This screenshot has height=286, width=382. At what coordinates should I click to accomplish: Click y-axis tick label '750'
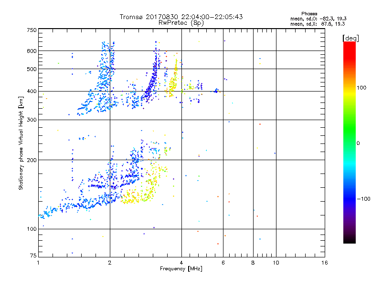(x=32, y=31)
